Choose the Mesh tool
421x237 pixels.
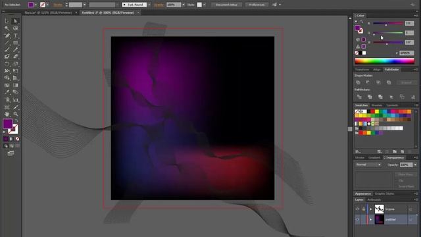[x=7, y=85]
